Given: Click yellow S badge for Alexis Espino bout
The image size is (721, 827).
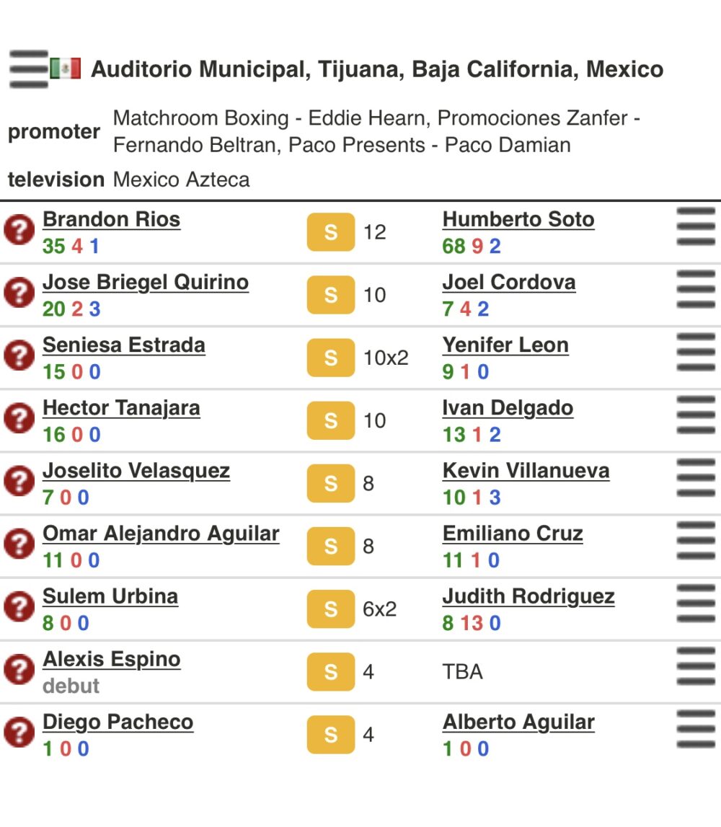Looking at the screenshot, I should point(331,671).
